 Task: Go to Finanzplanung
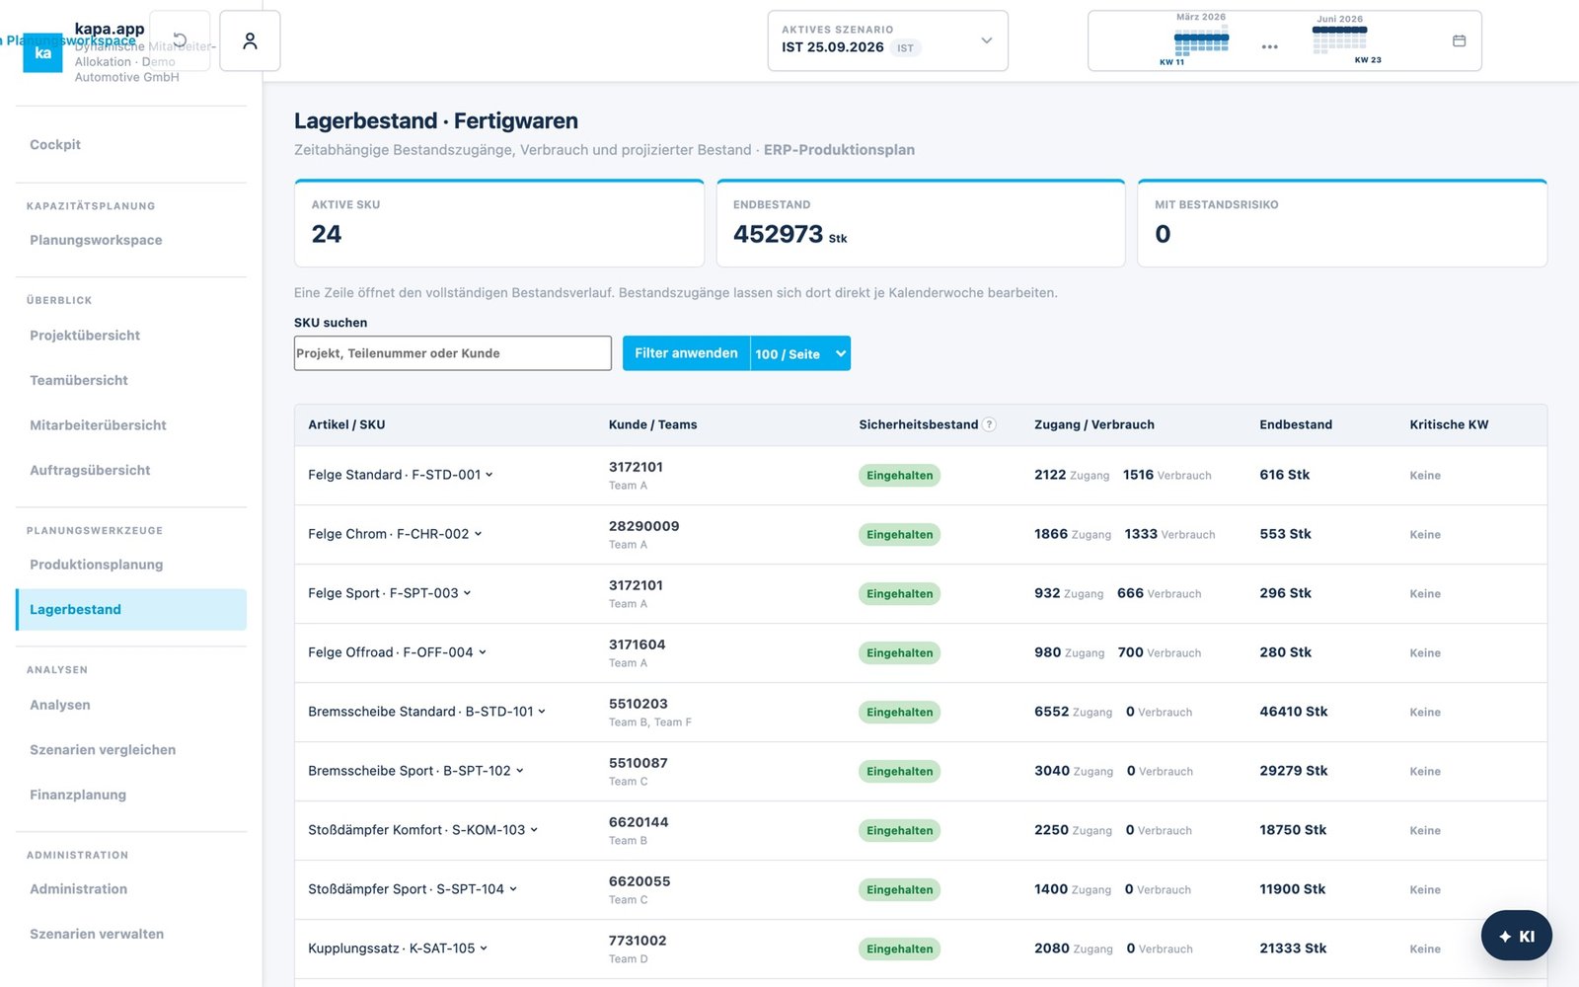click(131, 795)
